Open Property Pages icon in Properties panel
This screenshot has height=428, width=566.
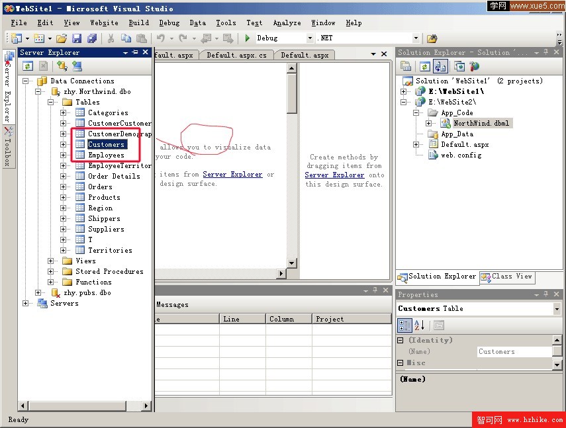439,325
